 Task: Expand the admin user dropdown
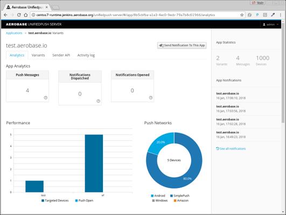[x=271, y=24]
